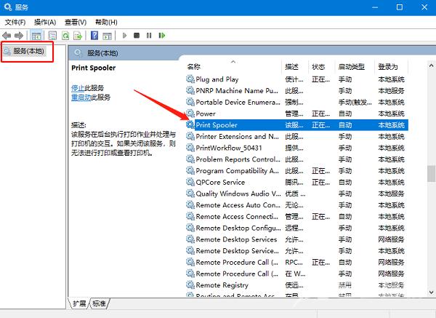Select the Print Spooler service row

[x=296, y=124]
